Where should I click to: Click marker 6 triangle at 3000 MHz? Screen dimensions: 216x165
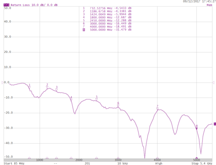coord(118,106)
